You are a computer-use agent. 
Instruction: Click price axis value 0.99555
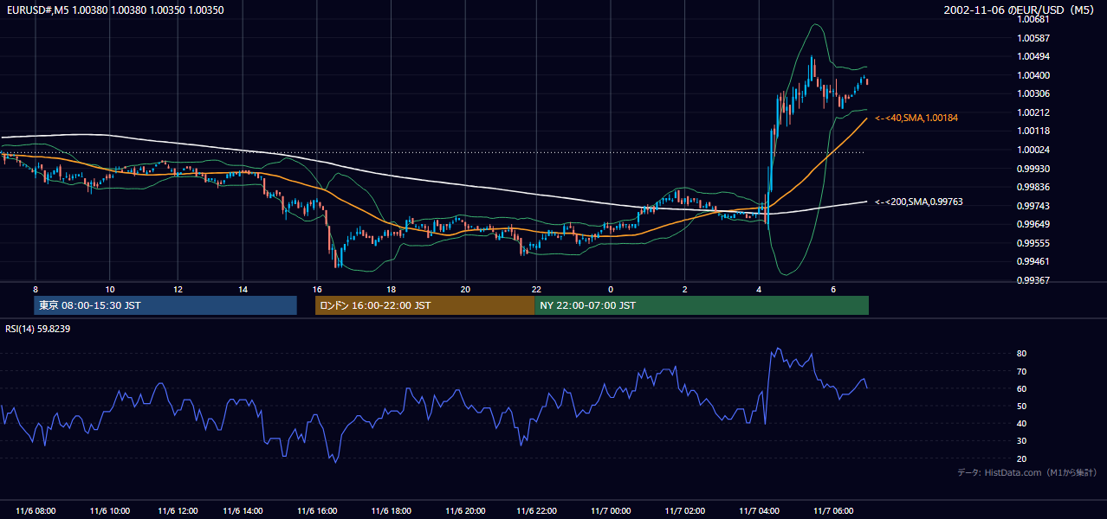coord(1033,243)
